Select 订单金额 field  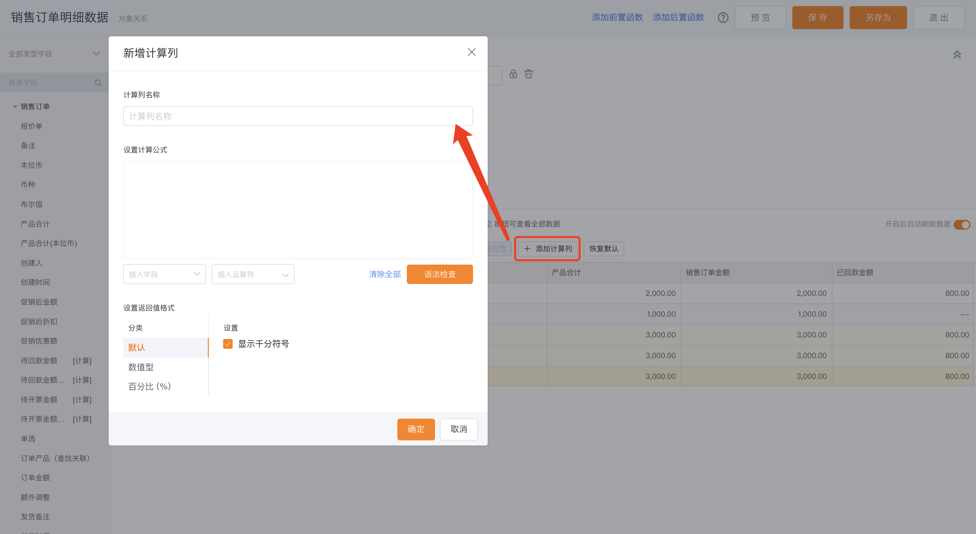pyautogui.click(x=35, y=478)
